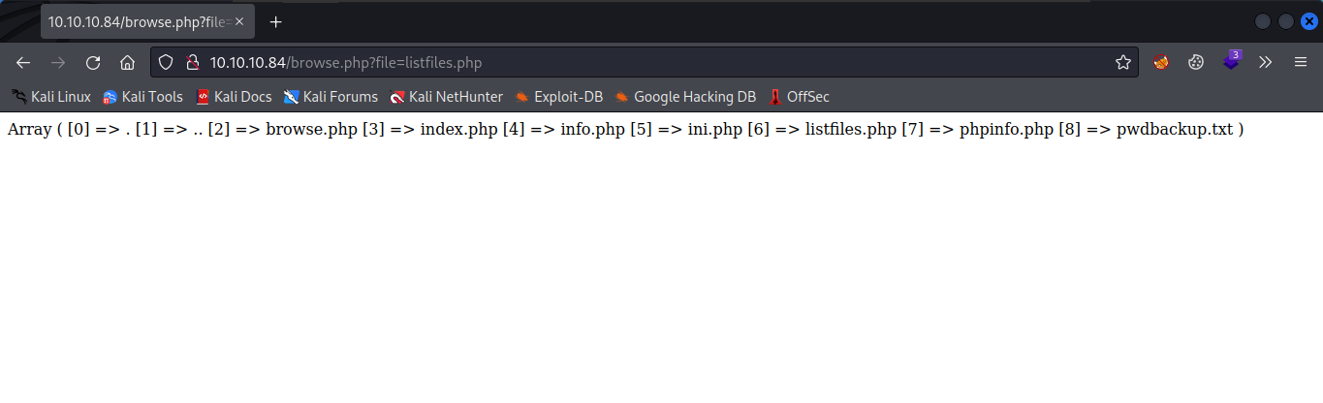1323x403 pixels.
Task: Open the Google Hacking DB bookmark
Action: click(x=684, y=96)
